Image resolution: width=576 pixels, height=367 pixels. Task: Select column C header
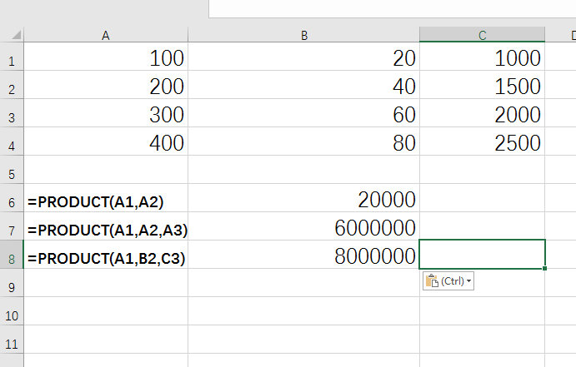(x=482, y=35)
